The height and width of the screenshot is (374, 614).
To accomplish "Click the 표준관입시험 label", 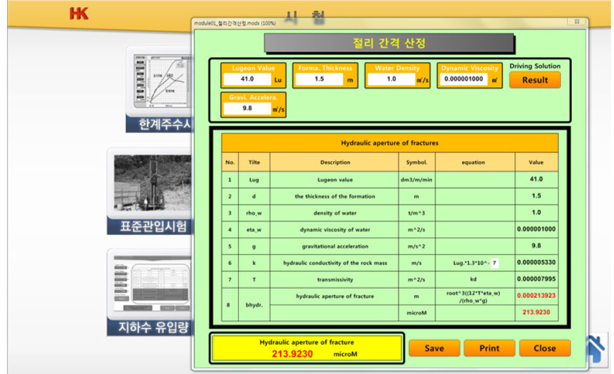I will [x=154, y=227].
